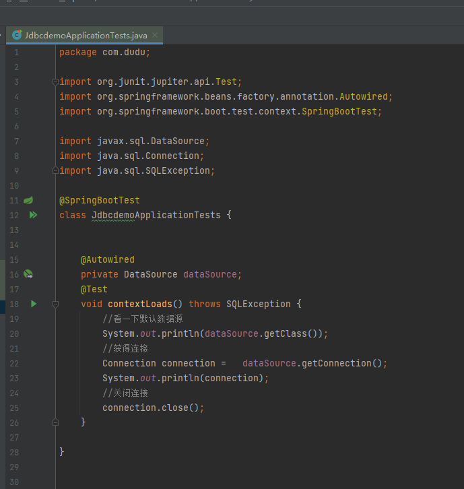
Task: Click the @Test annotation on line 17
Action: click(94, 289)
